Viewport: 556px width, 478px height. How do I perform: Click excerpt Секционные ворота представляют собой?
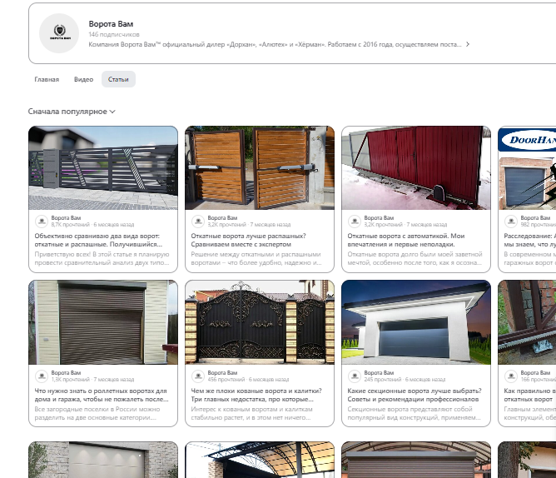415,413
